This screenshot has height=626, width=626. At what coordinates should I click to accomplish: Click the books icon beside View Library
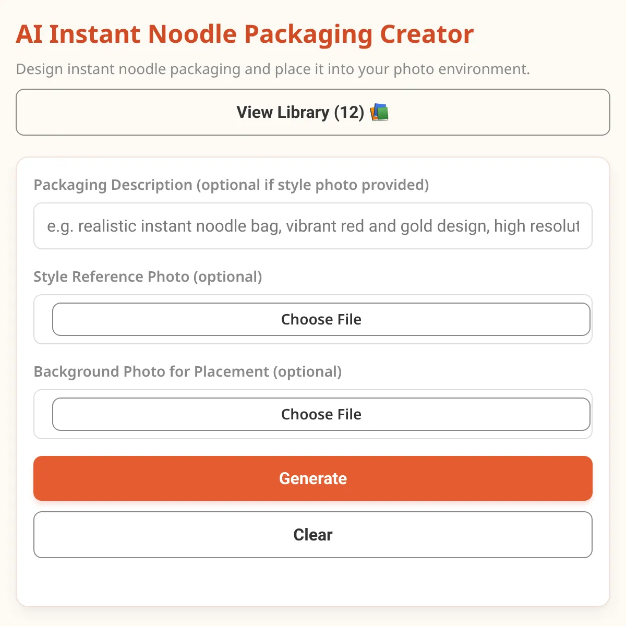tap(379, 113)
